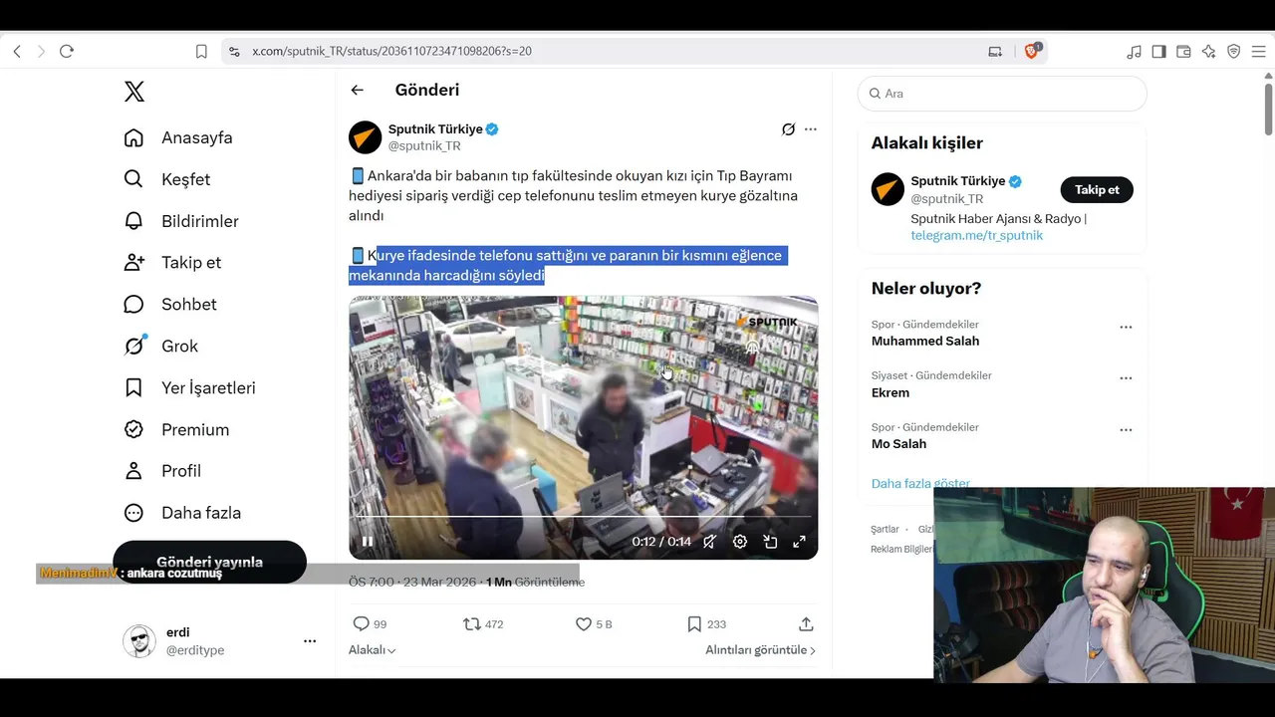Reload the page in the browser toolbar

click(67, 51)
